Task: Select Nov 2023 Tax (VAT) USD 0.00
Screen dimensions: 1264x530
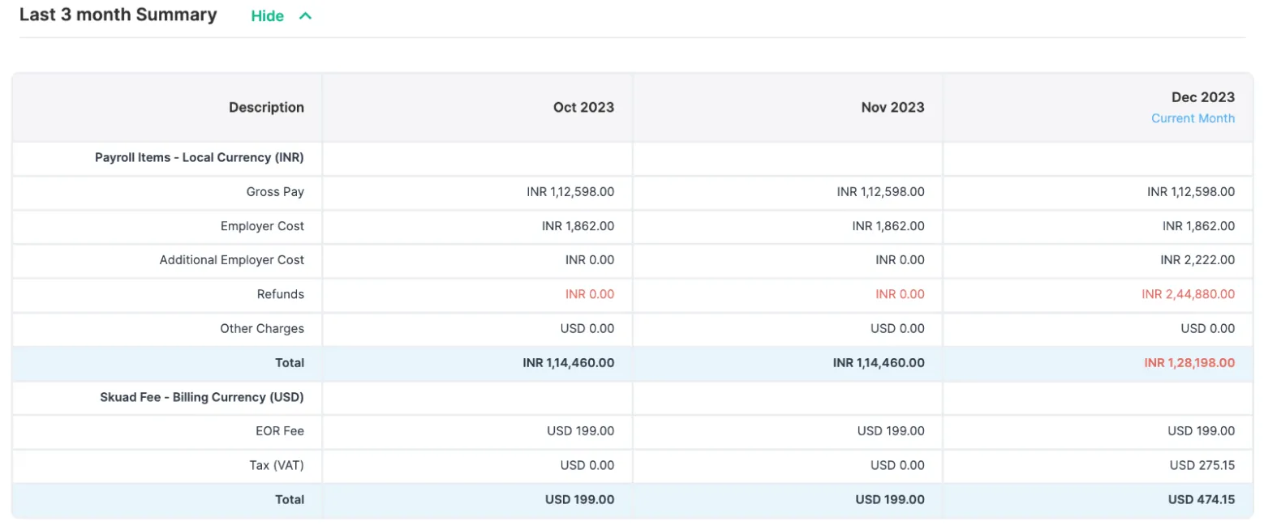Action: coord(897,465)
